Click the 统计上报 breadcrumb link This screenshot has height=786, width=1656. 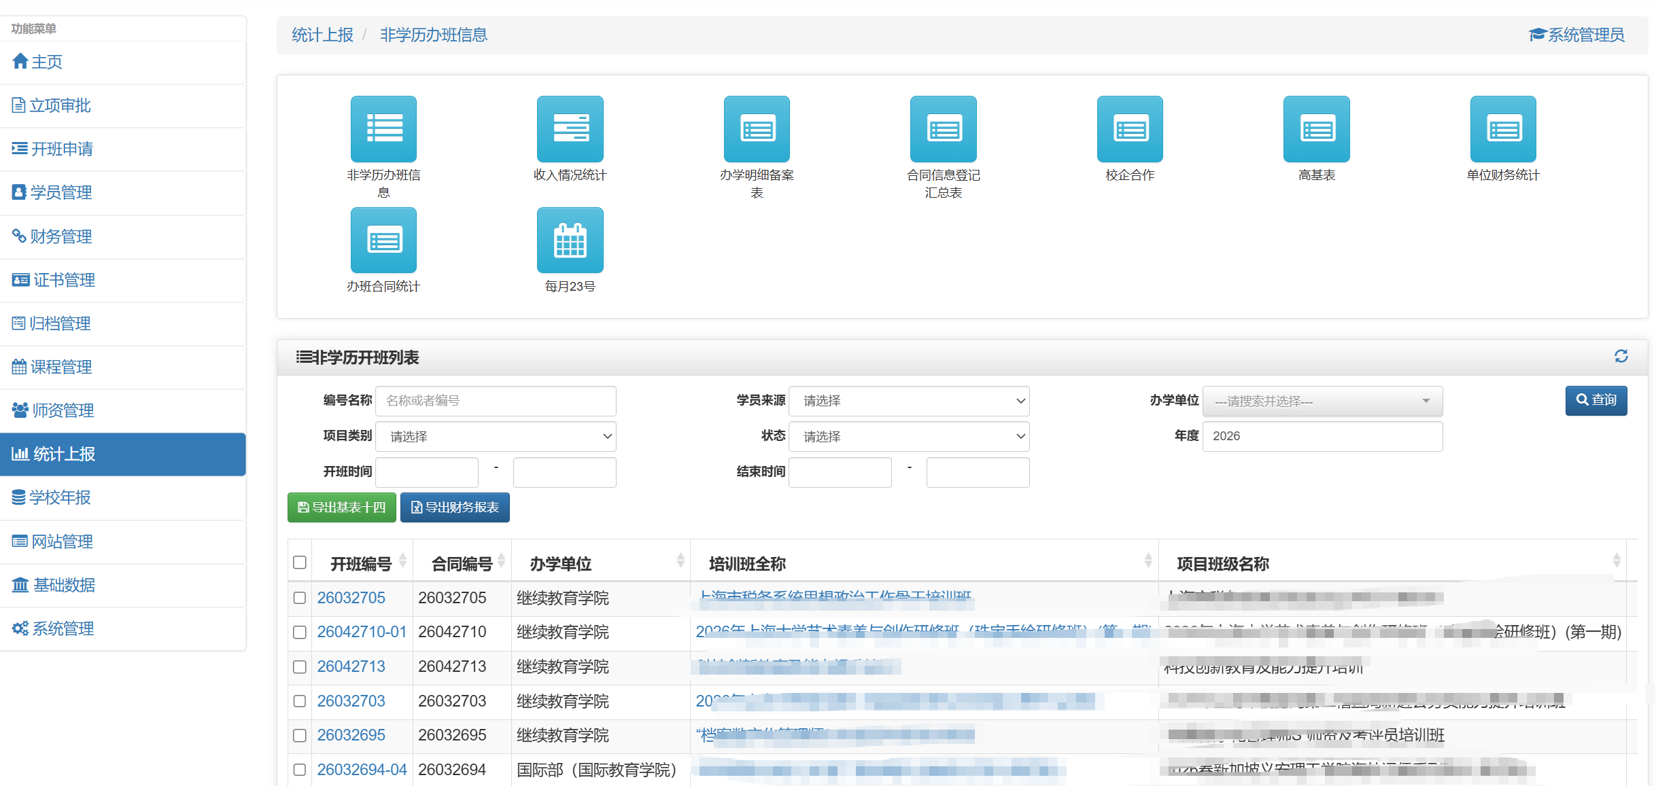pyautogui.click(x=322, y=35)
